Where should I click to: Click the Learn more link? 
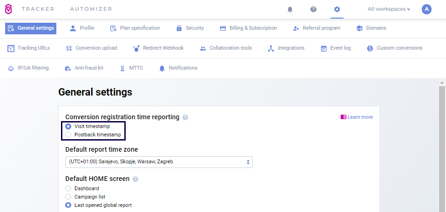pyautogui.click(x=357, y=117)
